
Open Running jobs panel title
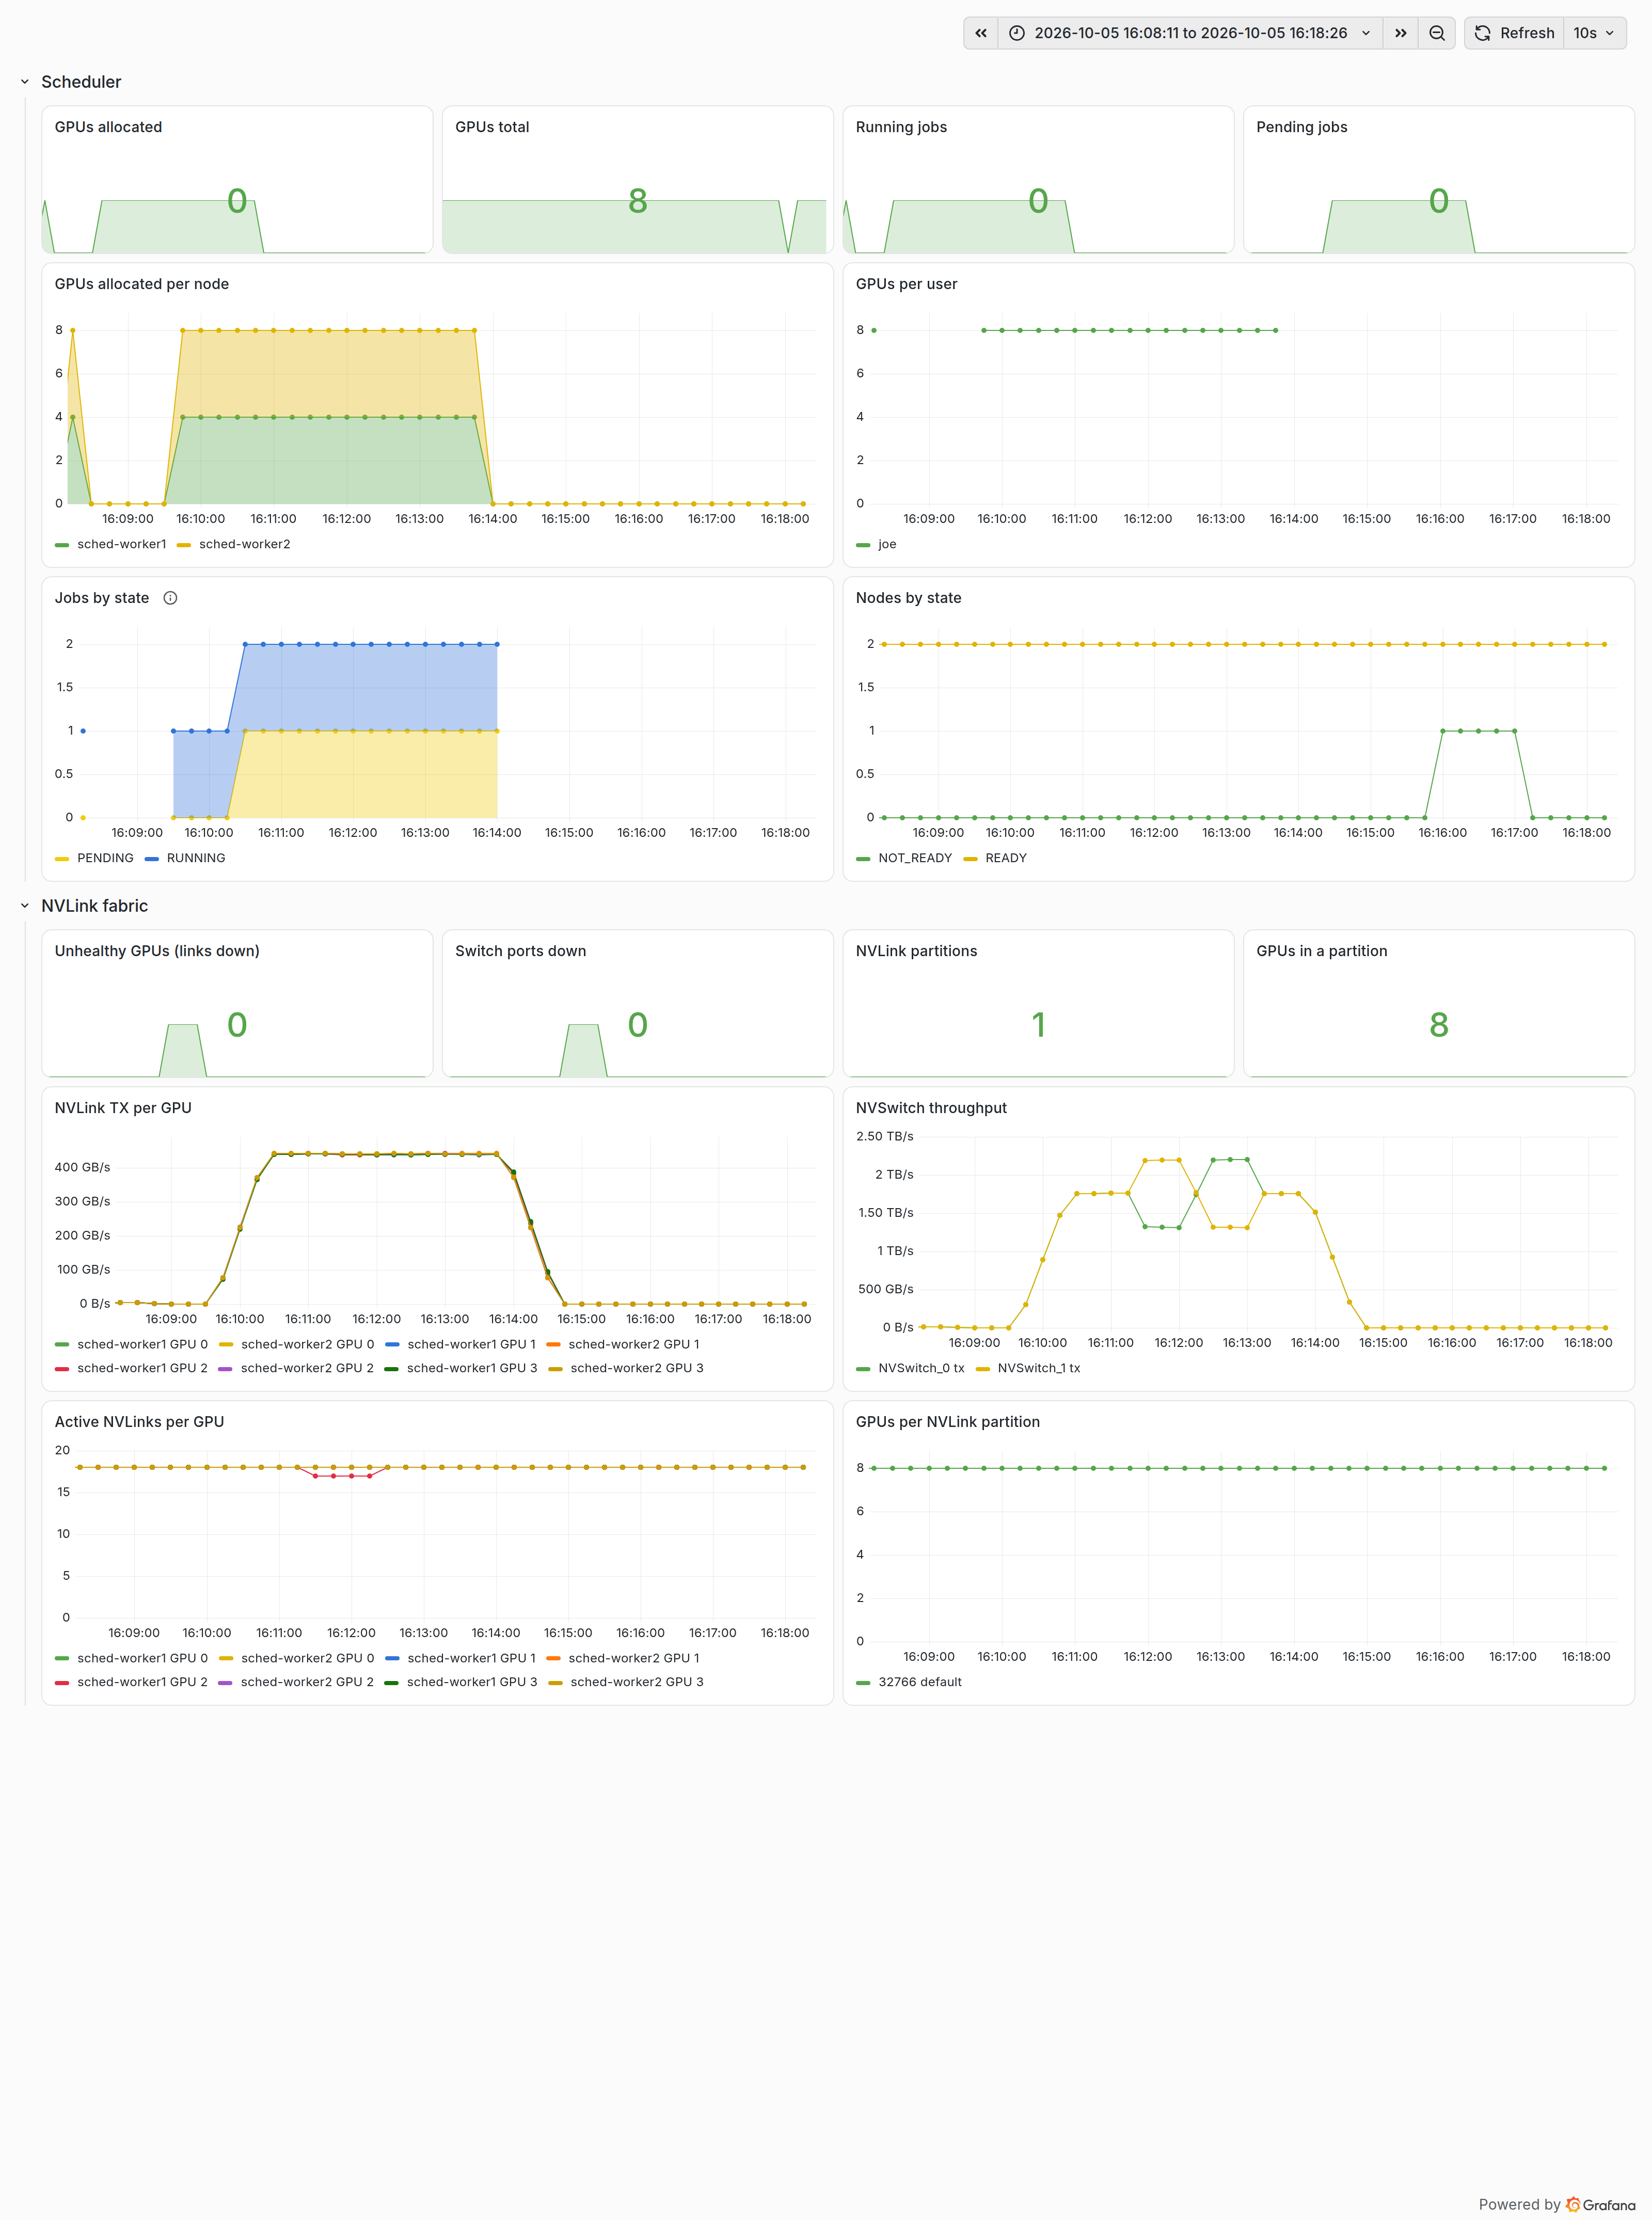click(x=901, y=127)
